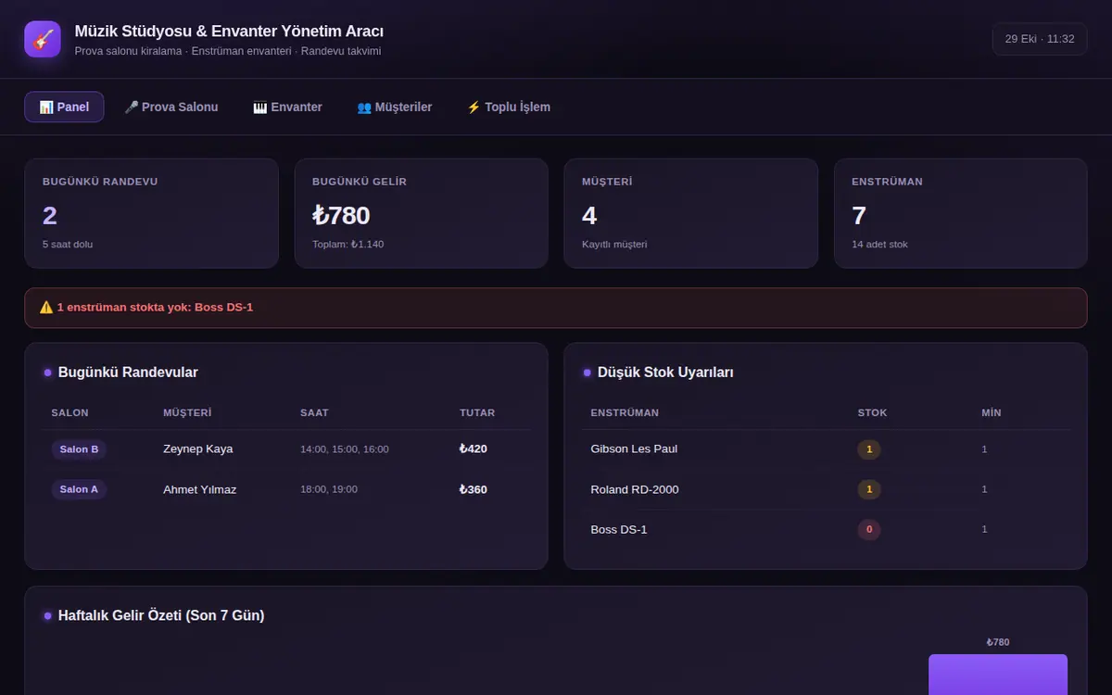Select customer Zeynep Kaya
The height and width of the screenshot is (695, 1112).
(198, 449)
